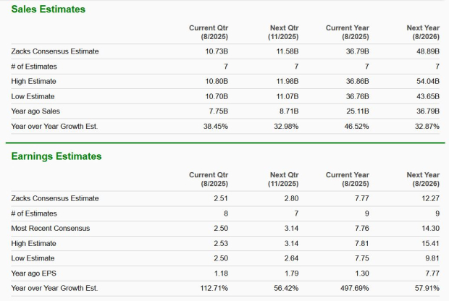Select Current Qtr column header in Sales Estimates
Screen dimensions: 449x301
tap(208, 32)
